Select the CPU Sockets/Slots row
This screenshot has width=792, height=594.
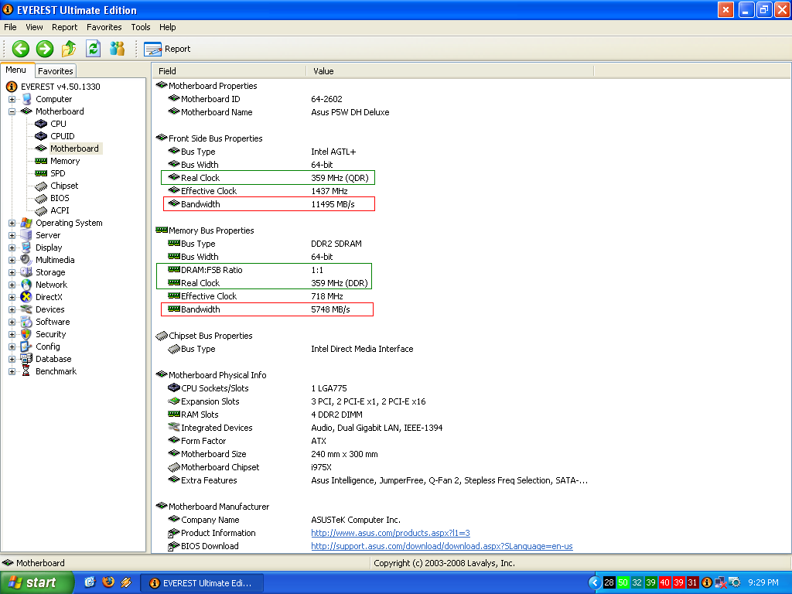[257, 388]
